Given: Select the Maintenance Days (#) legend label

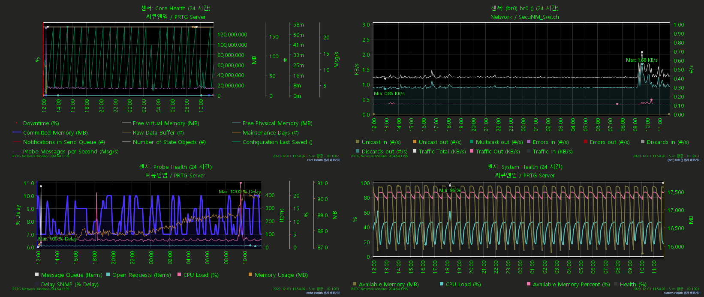Looking at the screenshot, I should tap(271, 133).
